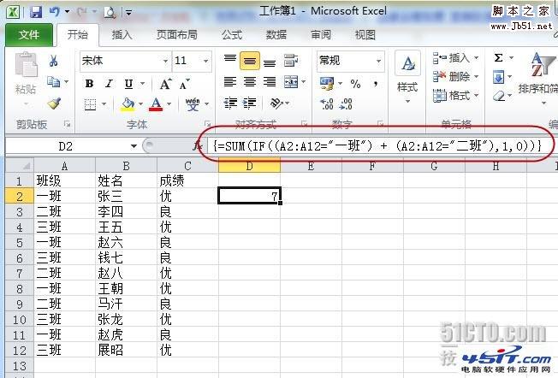This screenshot has width=558, height=378.
Task: Click the cell borders icon
Action: pyautogui.click(x=90, y=104)
